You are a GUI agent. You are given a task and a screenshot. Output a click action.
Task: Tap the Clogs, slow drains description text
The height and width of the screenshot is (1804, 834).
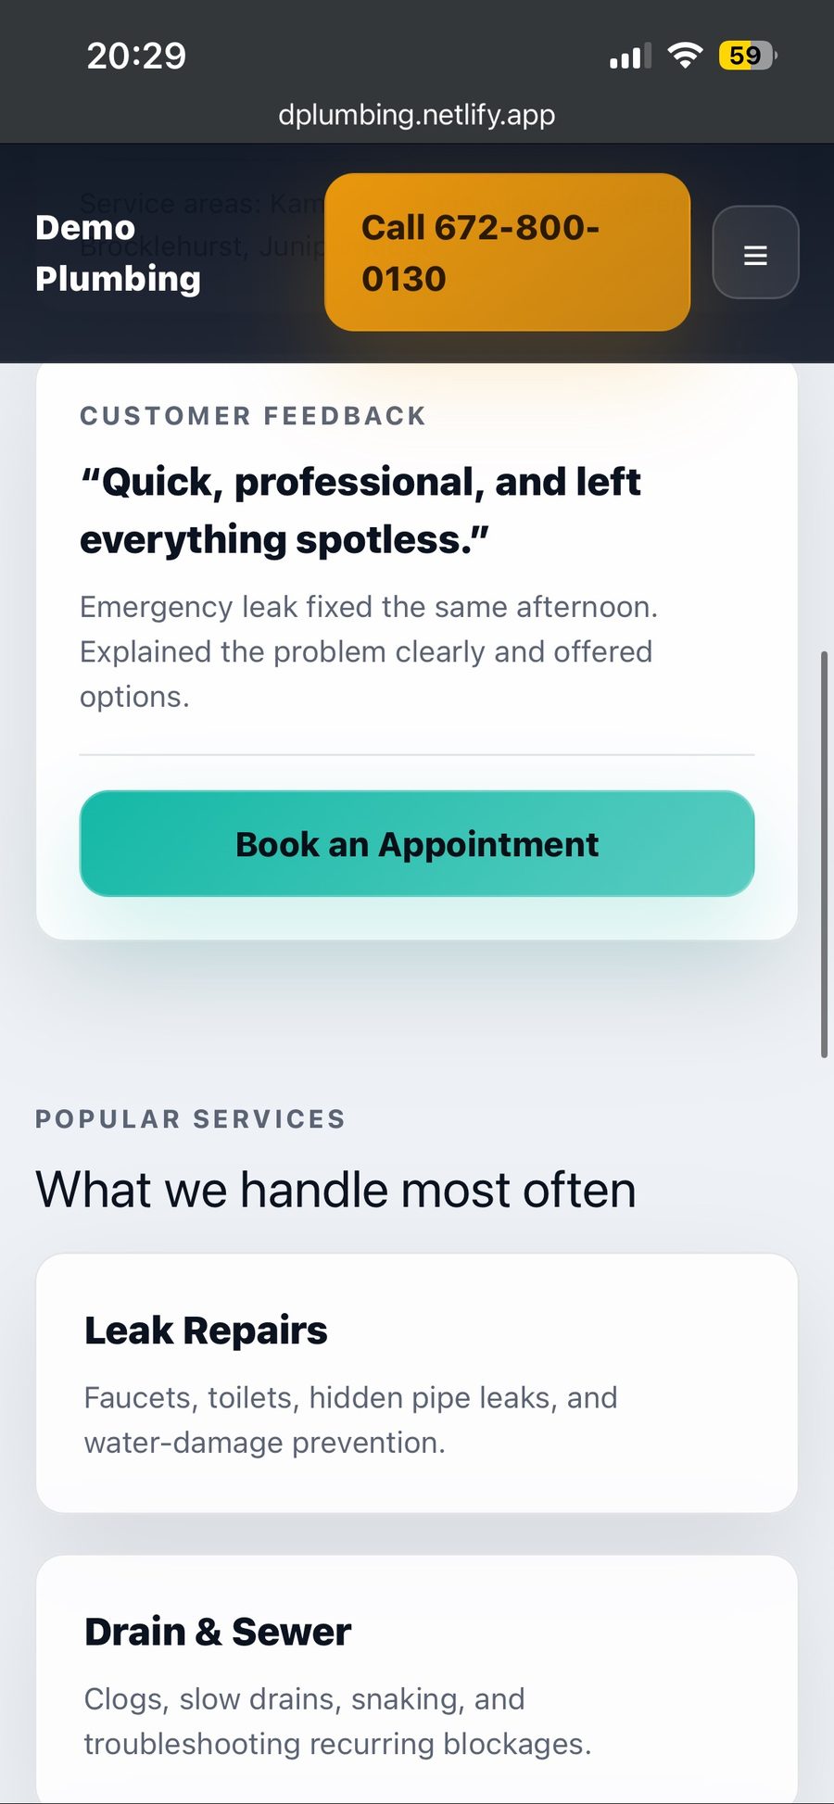(337, 1721)
